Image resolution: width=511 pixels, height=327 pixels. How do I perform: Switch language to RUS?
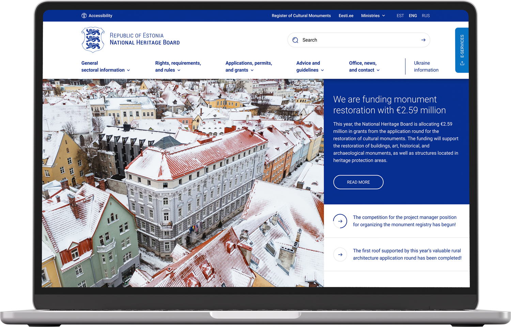425,16
